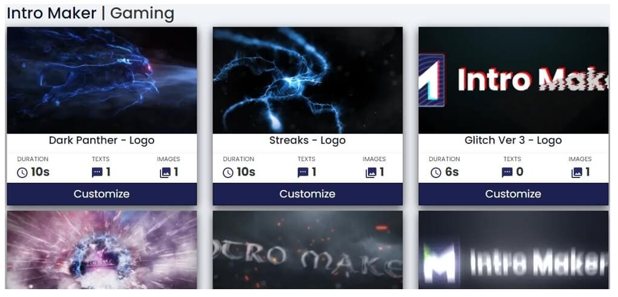Customize the Streaks logo template
The image size is (618, 297).
tap(307, 194)
